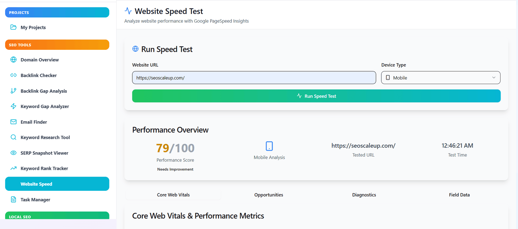Open Task Manager from sidebar
The width and height of the screenshot is (518, 229).
57,200
